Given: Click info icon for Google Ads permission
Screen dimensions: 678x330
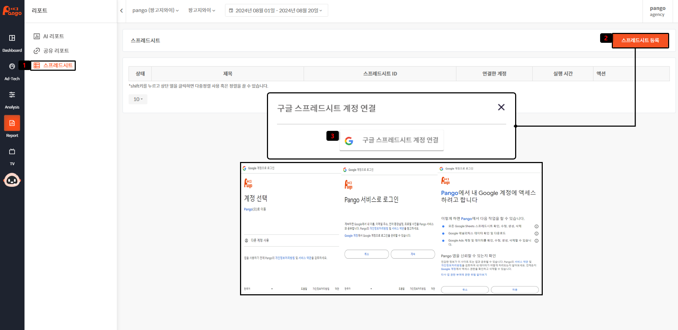Looking at the screenshot, I should tap(536, 241).
